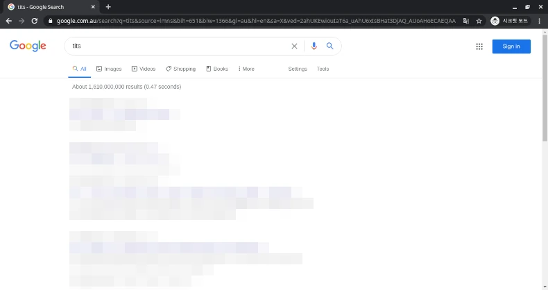Focus the Google search input field
This screenshot has width=548, height=290.
click(x=180, y=46)
